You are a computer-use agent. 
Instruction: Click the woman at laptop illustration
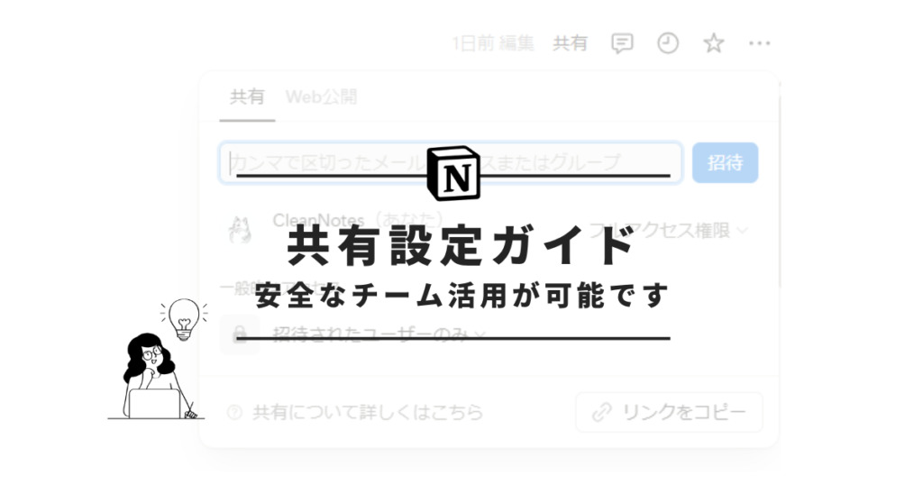coord(155,377)
